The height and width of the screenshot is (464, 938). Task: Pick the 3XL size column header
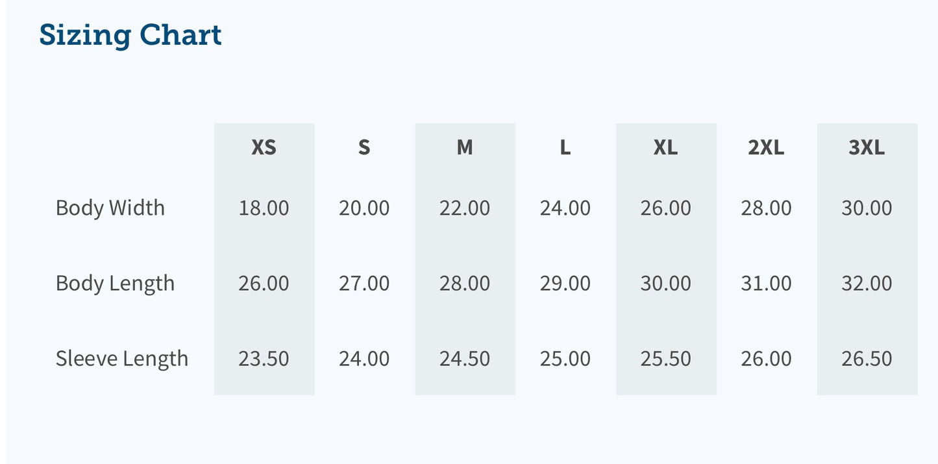tap(867, 148)
